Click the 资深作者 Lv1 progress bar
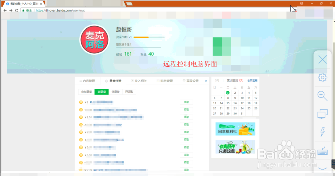The width and height of the screenshot is (335, 176). 149,37
